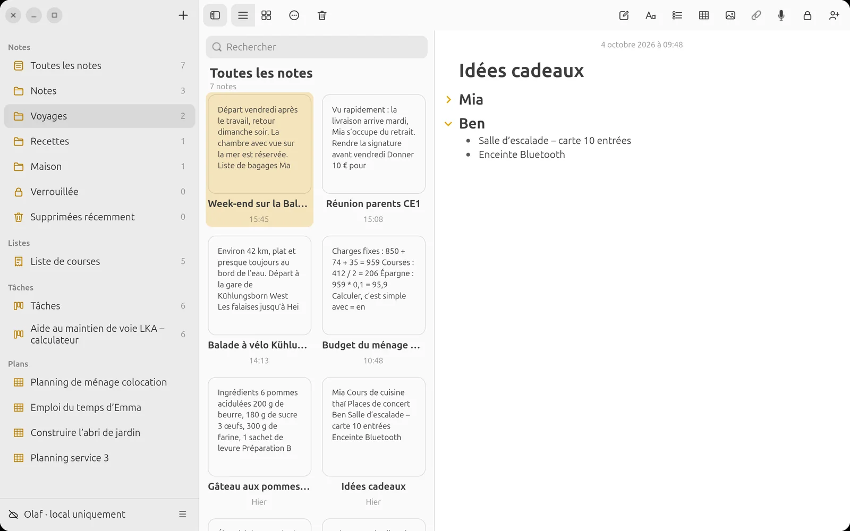Viewport: 850px width, 531px height.
Task: Share note with add-person icon
Action: (834, 15)
